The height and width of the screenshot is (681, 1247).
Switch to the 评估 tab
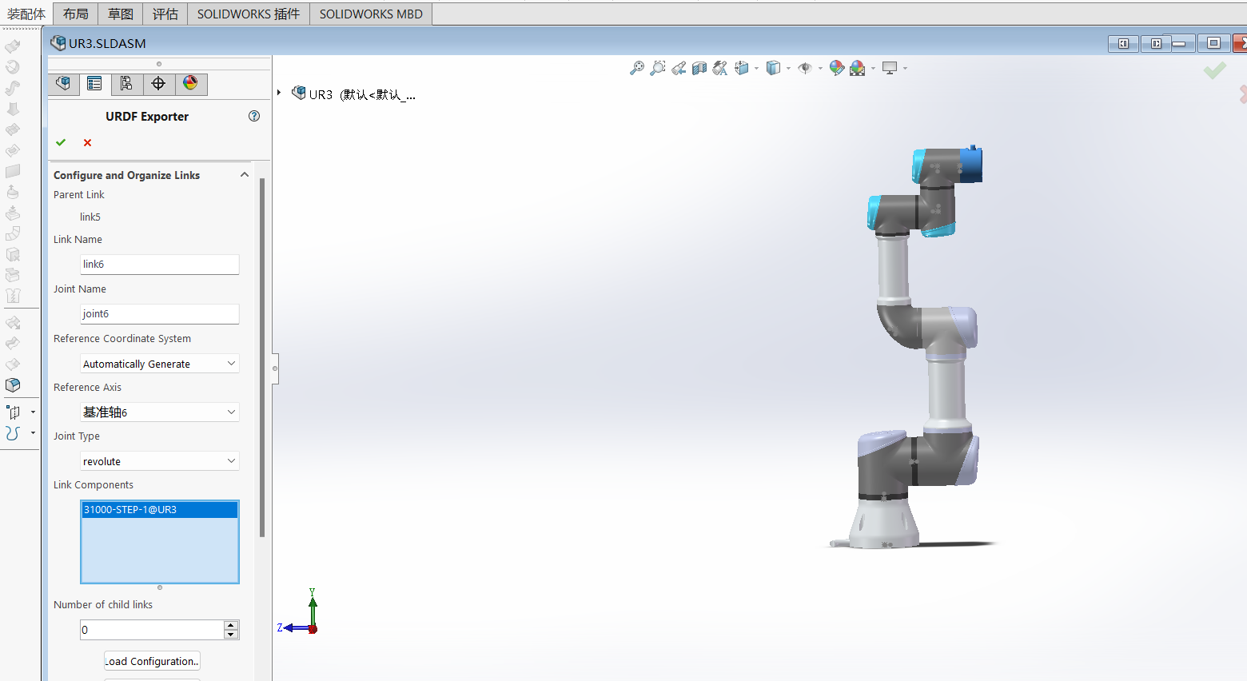tap(165, 14)
